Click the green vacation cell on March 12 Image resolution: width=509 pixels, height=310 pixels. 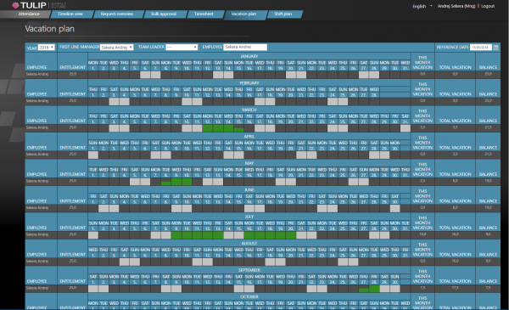pos(208,128)
